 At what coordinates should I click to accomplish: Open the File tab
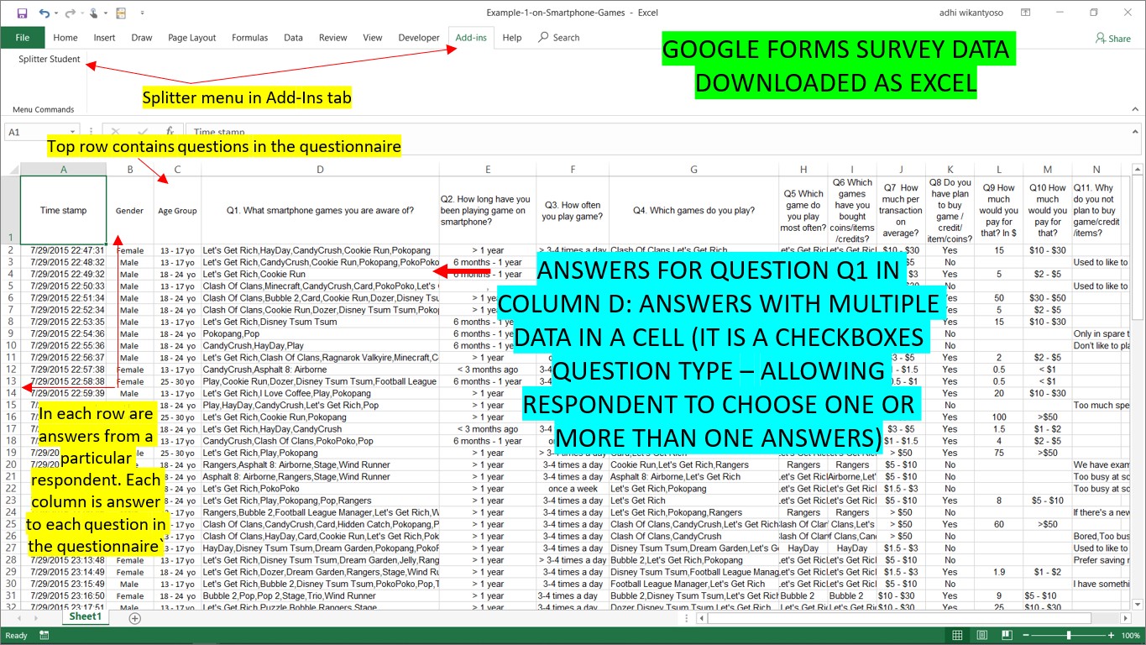coord(23,38)
